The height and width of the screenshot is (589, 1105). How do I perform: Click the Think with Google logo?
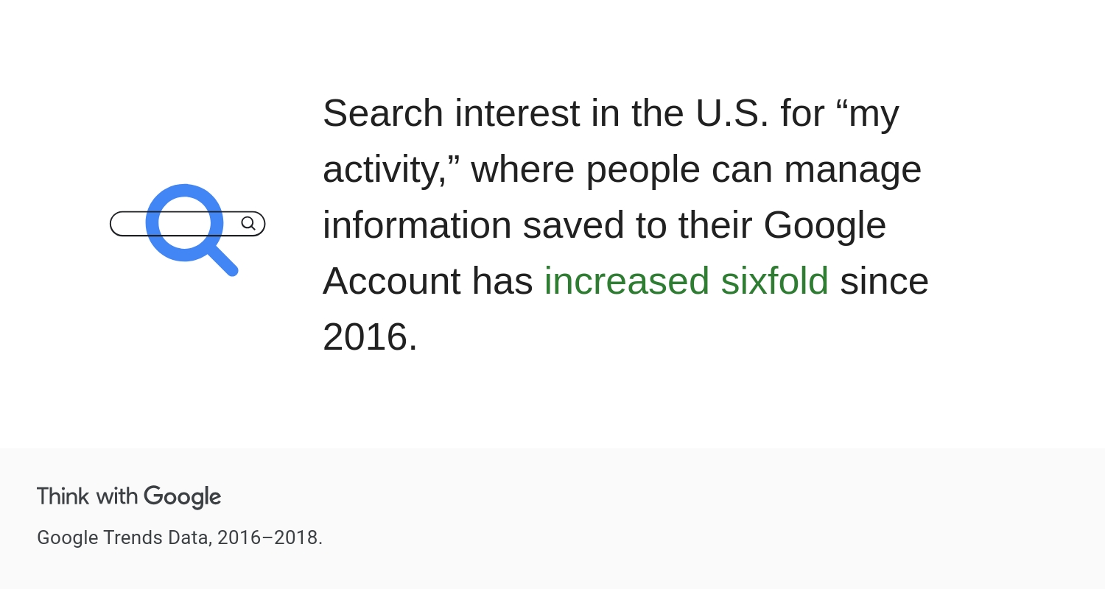click(x=129, y=497)
